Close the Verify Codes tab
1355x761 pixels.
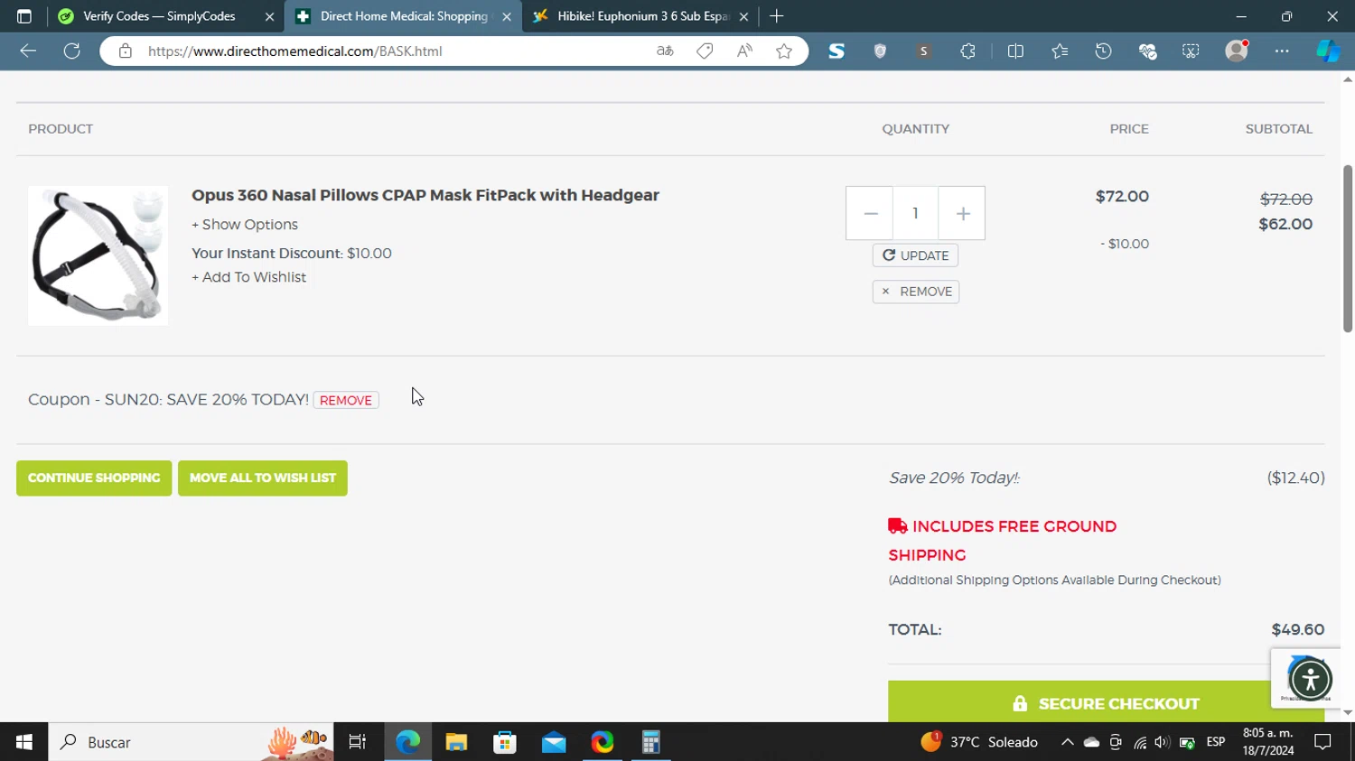pos(269,16)
